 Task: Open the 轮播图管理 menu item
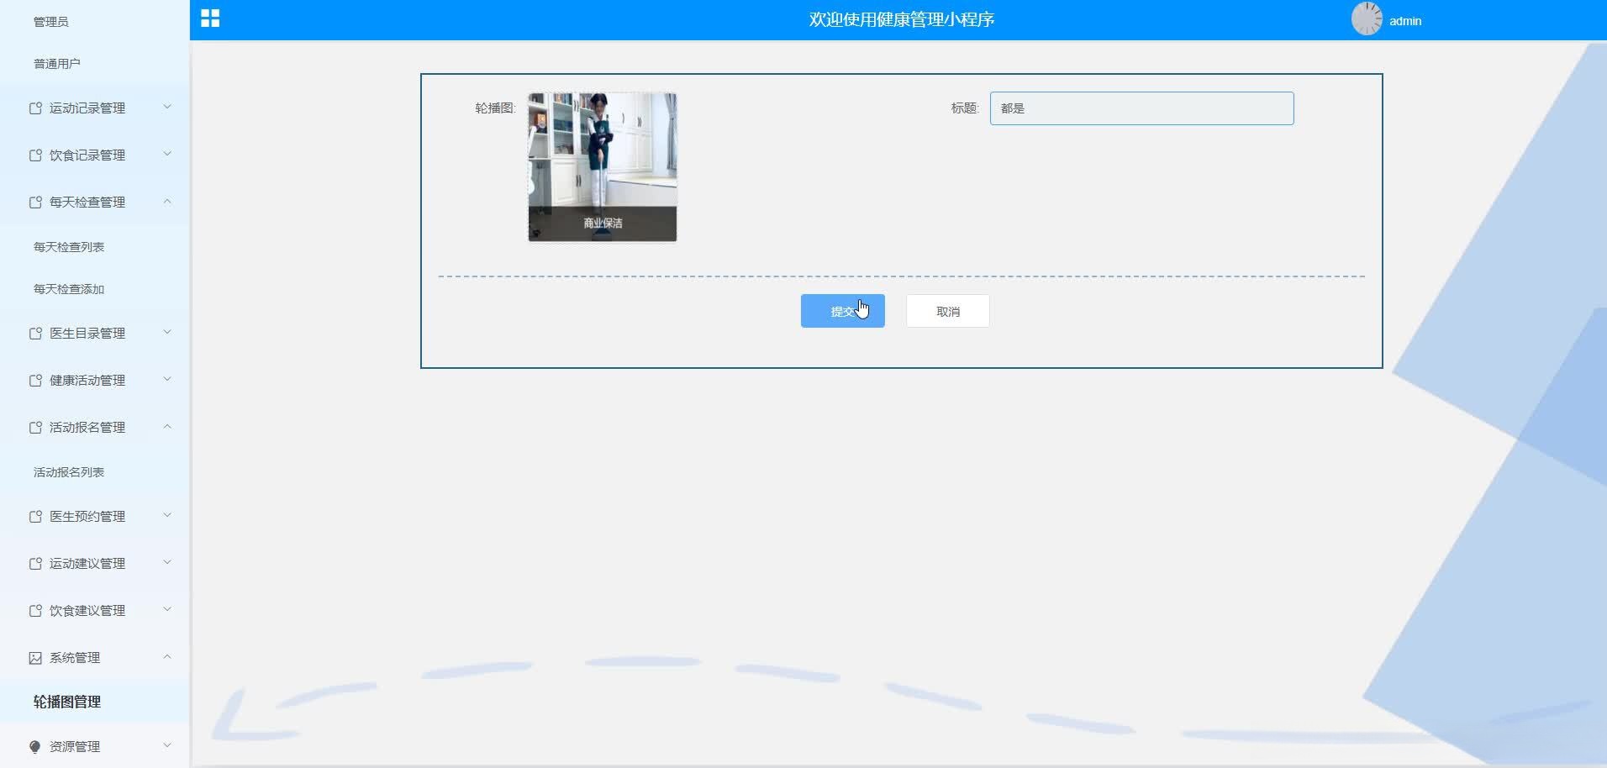[x=67, y=702]
